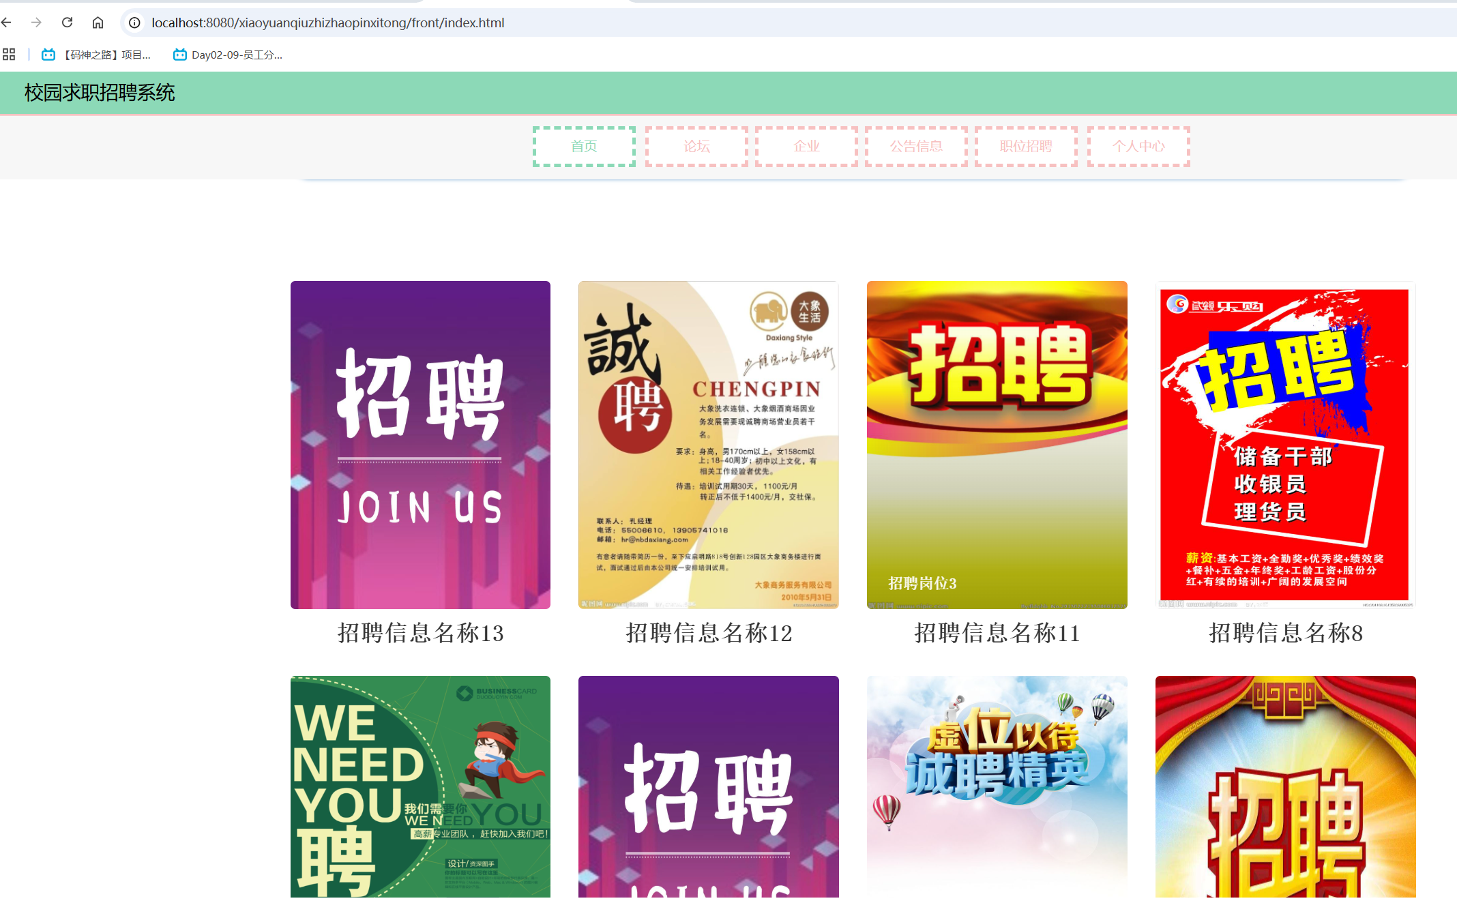Open the 虚位以待 诚聘精英 poster

click(997, 786)
